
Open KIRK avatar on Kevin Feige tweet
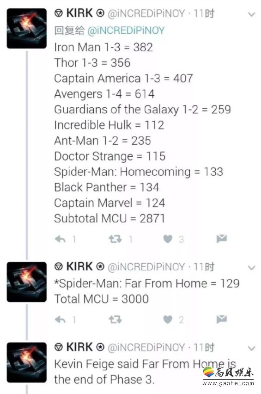click(x=27, y=363)
